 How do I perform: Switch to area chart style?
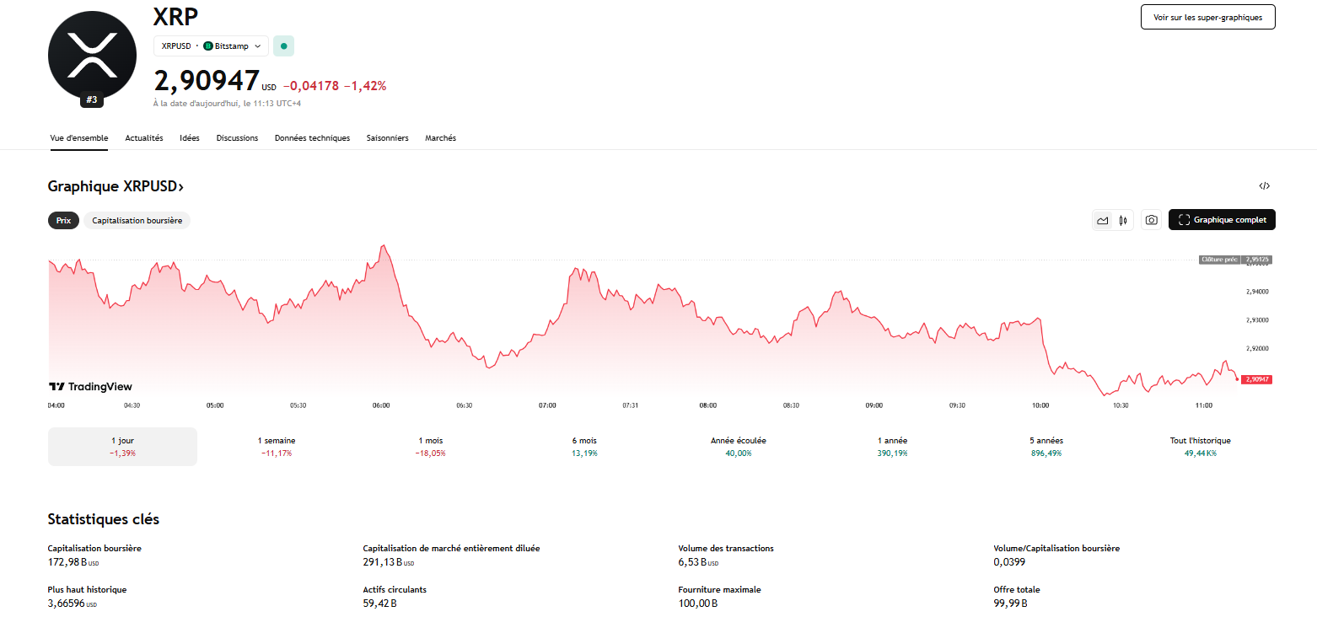click(1102, 220)
